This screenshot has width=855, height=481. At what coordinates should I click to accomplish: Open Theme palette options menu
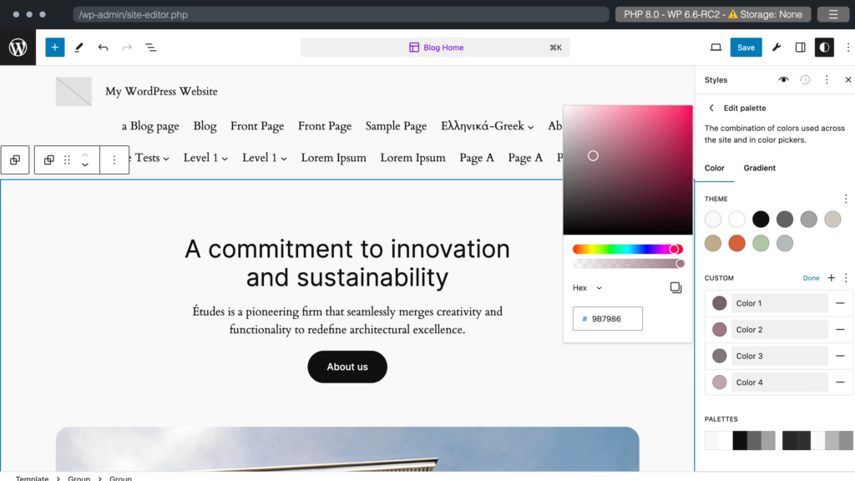pos(846,199)
